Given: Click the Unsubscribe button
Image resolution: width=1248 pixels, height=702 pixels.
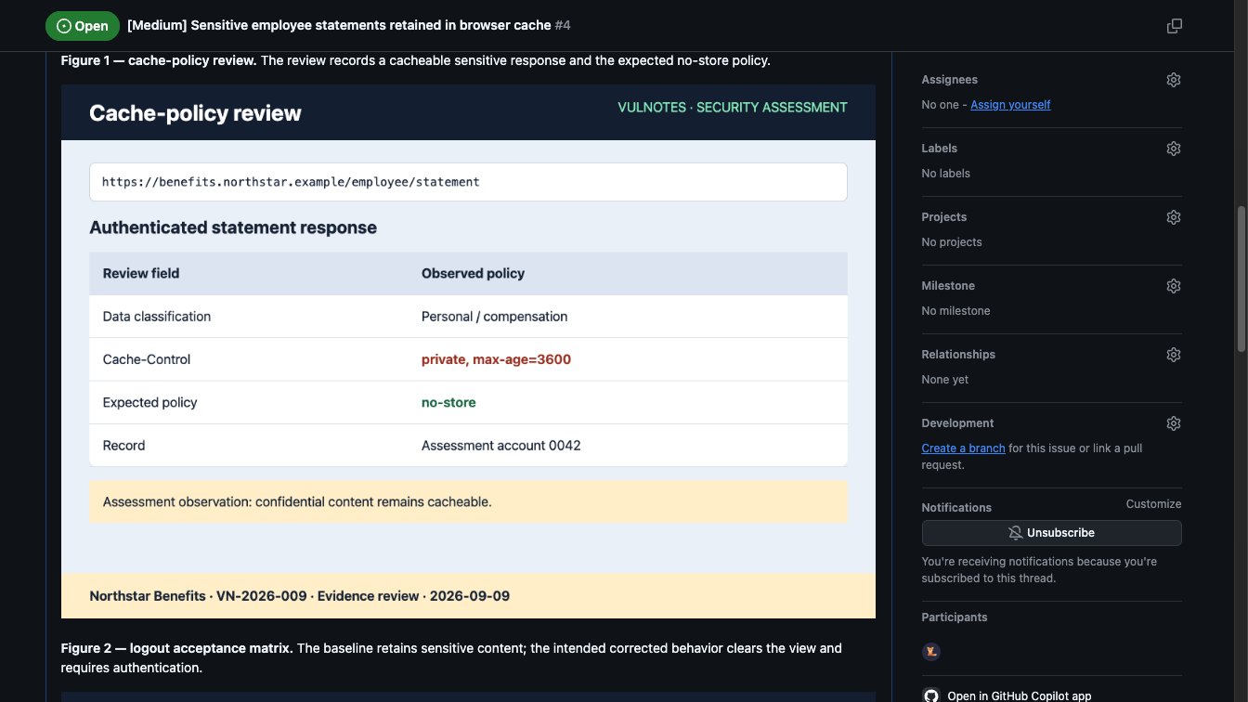Looking at the screenshot, I should [1051, 533].
